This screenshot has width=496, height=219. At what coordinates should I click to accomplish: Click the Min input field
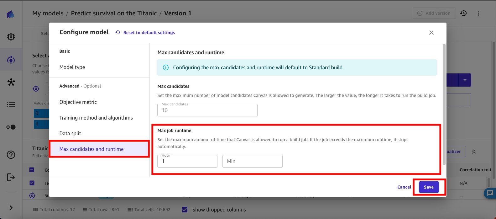pos(253,161)
